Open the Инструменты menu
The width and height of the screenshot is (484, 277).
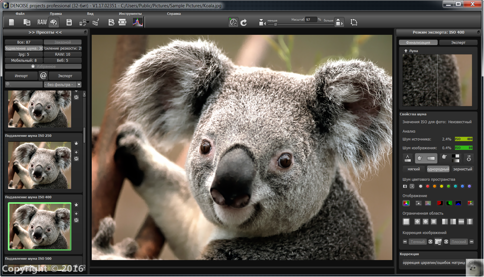coord(130,14)
